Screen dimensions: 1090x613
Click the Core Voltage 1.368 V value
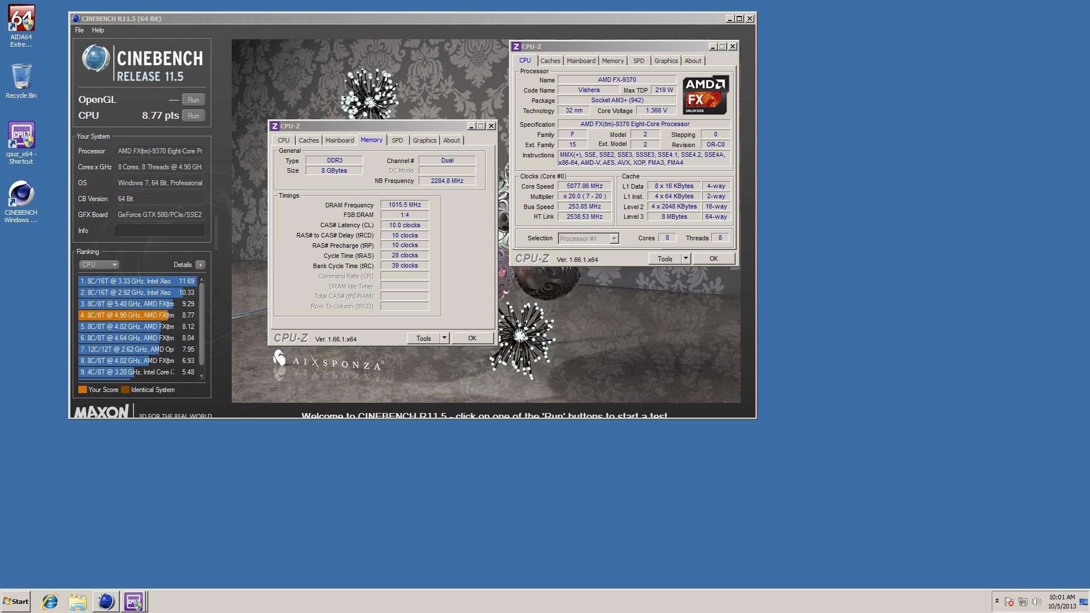point(656,111)
